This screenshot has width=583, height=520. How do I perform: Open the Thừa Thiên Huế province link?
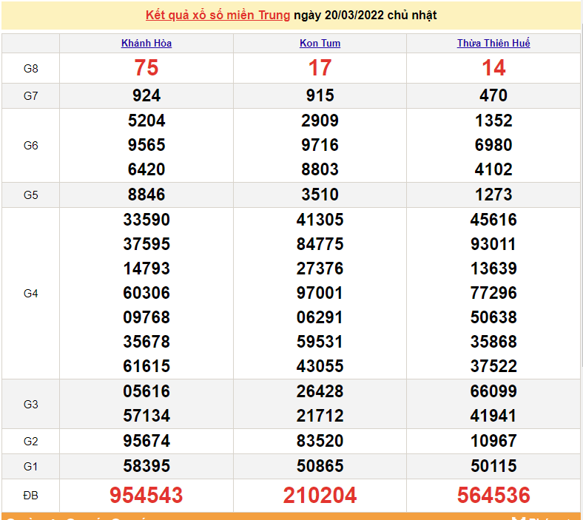(493, 43)
